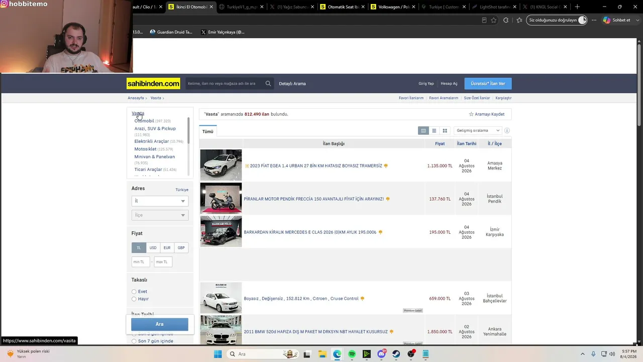Show hidden system tray icons chevron

[x=583, y=354]
